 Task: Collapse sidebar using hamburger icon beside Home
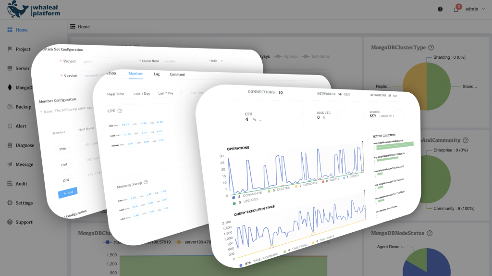[x=73, y=26]
